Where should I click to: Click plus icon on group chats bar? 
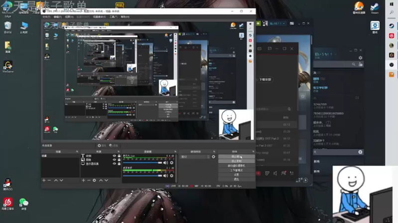click(360, 152)
